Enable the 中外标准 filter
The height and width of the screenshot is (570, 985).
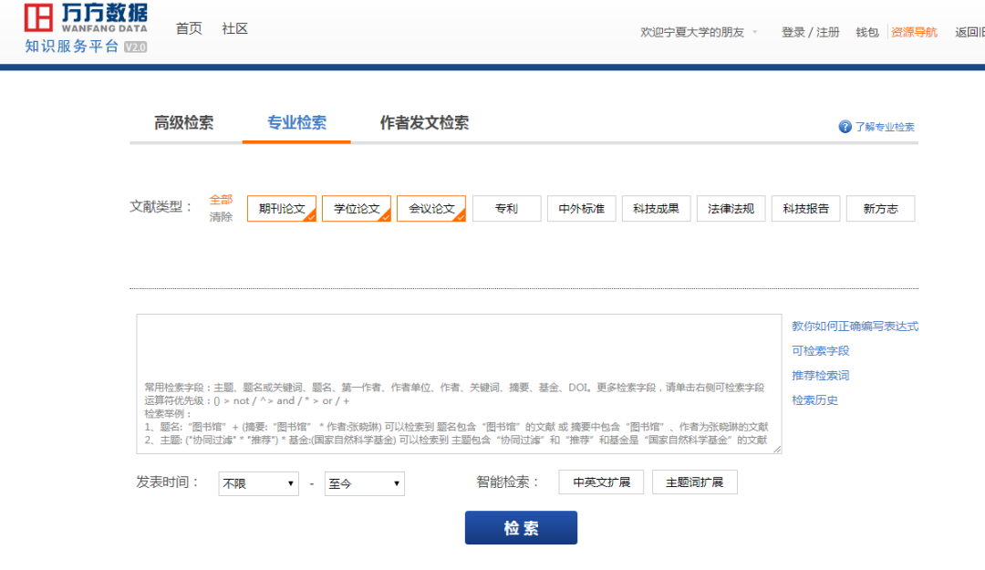(x=581, y=208)
